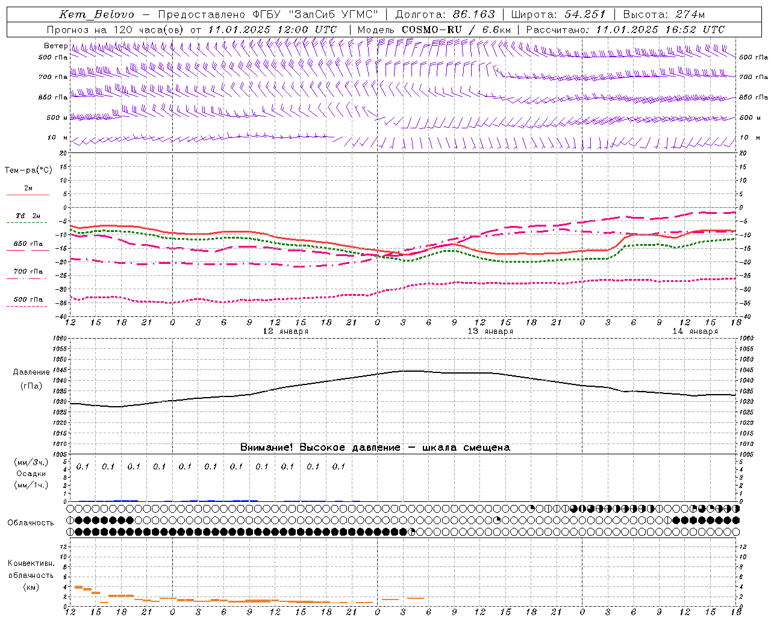
Task: Click the 'Тем-ра(°C)' temperature panel label
Action: 28,171
